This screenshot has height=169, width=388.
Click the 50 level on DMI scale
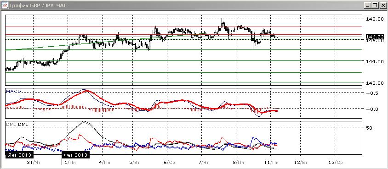pyautogui.click(x=369, y=128)
